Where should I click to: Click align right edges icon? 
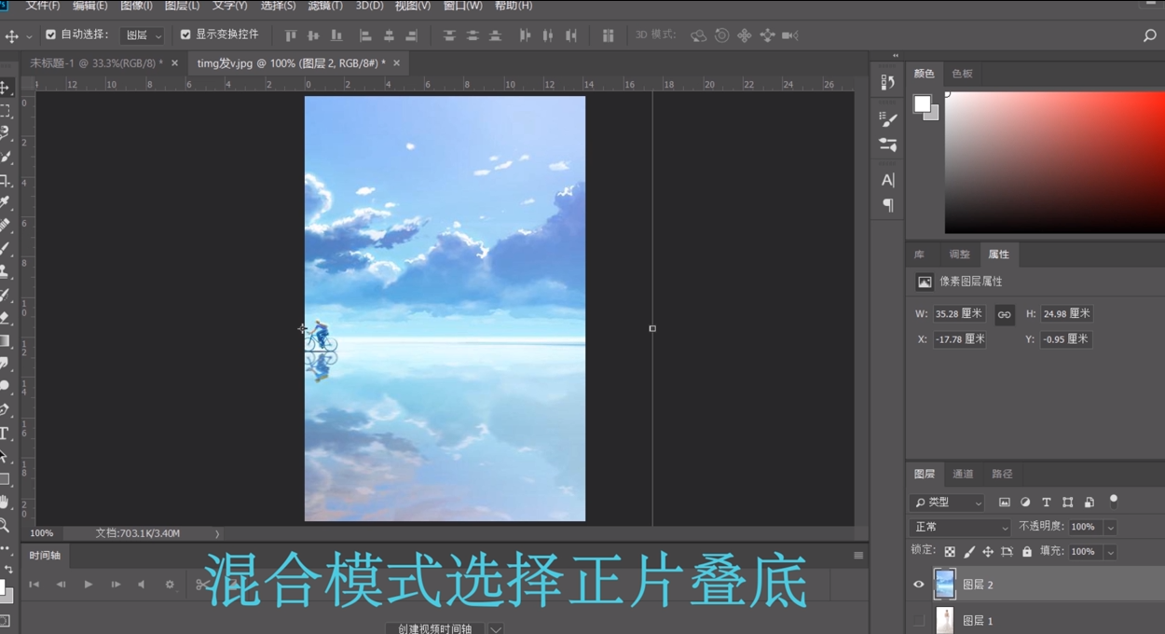click(411, 35)
